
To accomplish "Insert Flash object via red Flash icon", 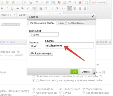I will [x=59, y=2].
